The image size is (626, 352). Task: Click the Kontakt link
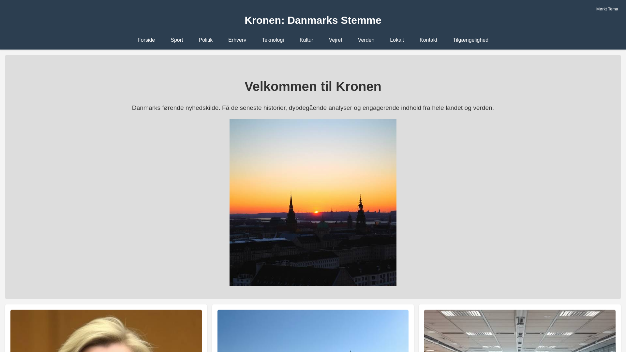pos(428,40)
